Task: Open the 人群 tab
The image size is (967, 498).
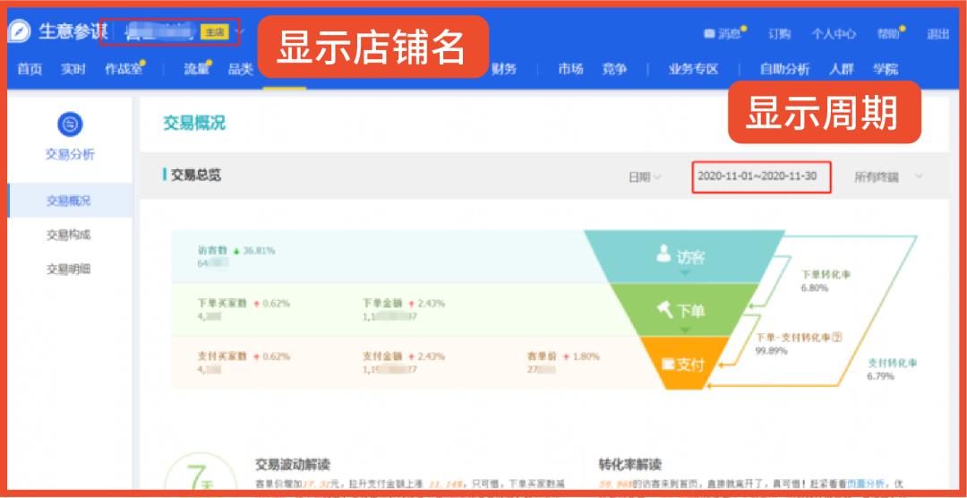Action: pyautogui.click(x=841, y=69)
